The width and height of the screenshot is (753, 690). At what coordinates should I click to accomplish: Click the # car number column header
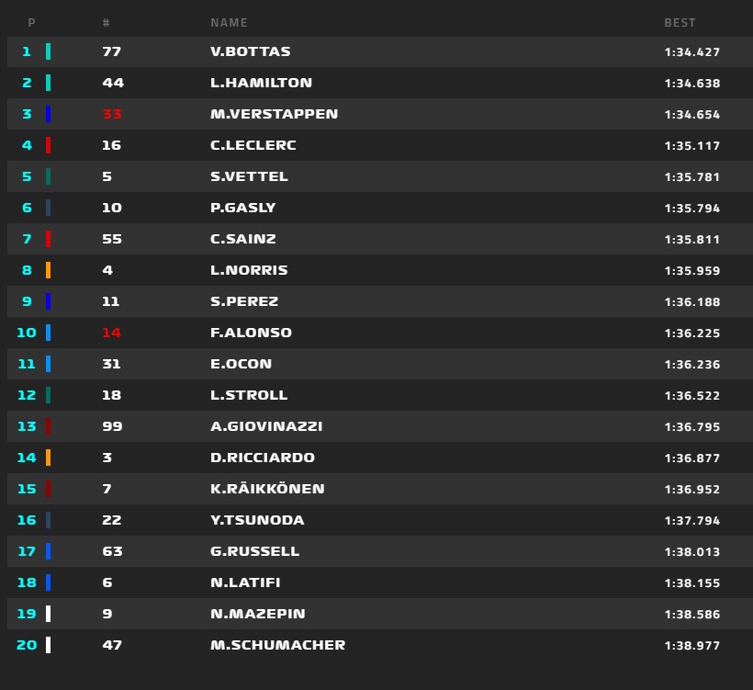click(x=107, y=23)
